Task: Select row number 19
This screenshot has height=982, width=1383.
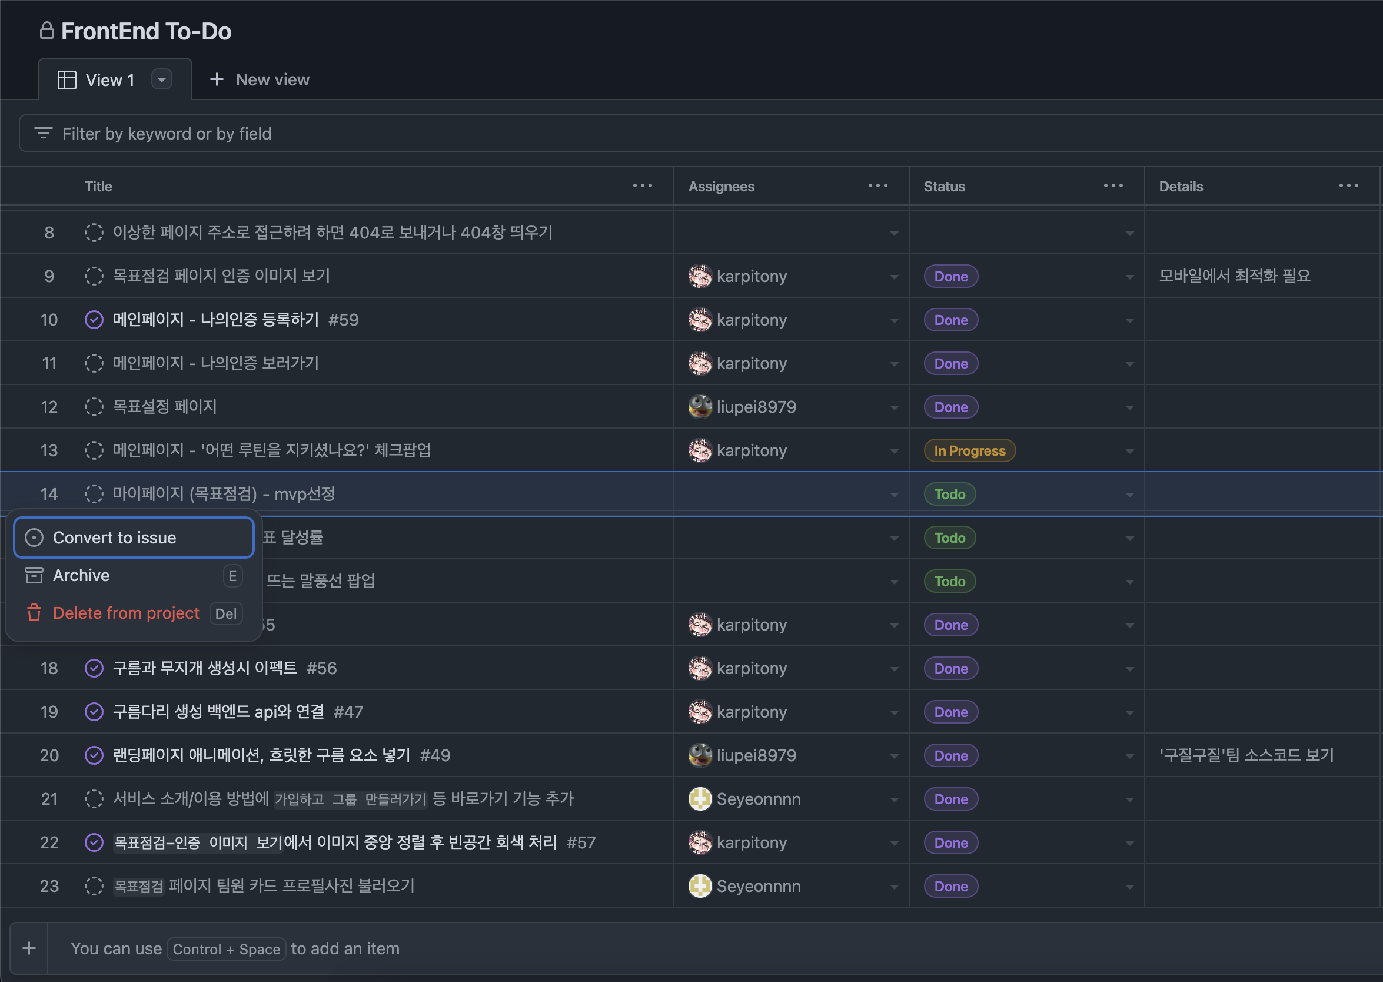Action: click(49, 712)
